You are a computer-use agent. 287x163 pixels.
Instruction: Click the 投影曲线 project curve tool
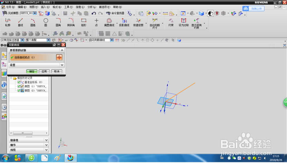tap(124, 22)
